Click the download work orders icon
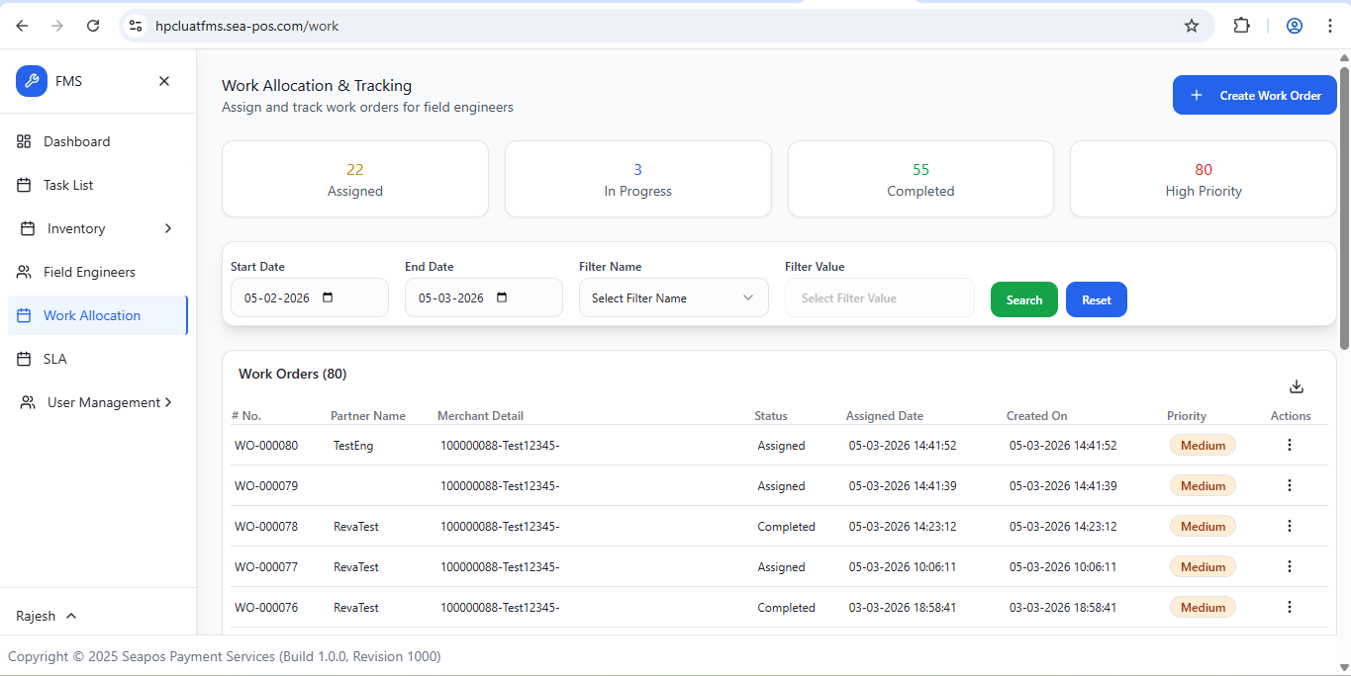1351x676 pixels. point(1297,386)
